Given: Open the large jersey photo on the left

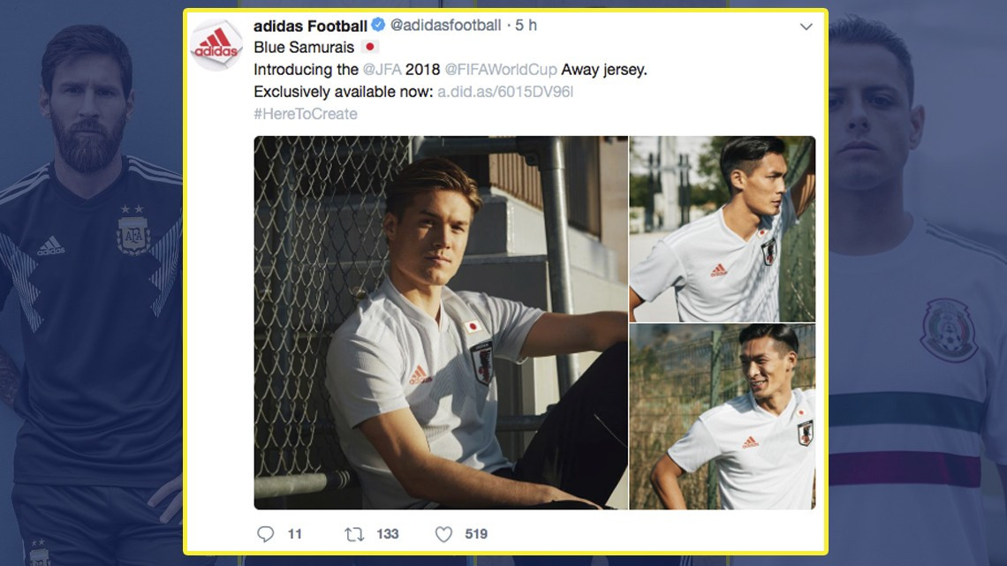Looking at the screenshot, I should point(439,324).
